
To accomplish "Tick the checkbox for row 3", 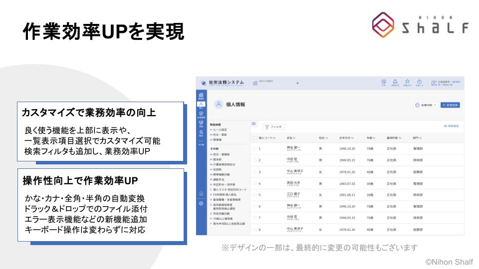I will [x=255, y=172].
